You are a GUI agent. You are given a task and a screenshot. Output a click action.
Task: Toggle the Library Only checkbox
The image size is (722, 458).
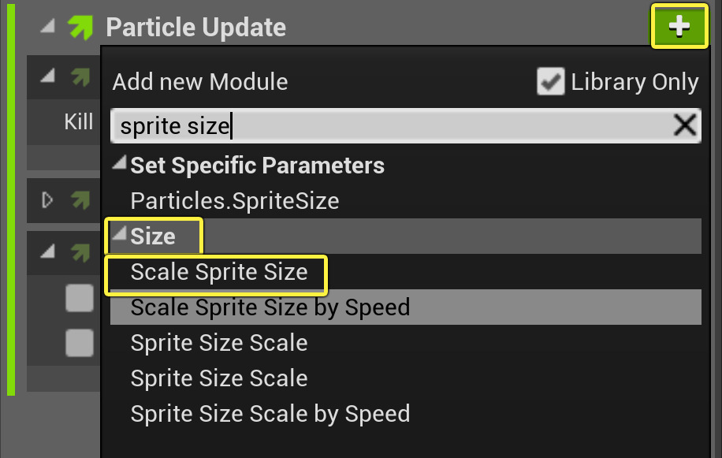[x=551, y=80]
